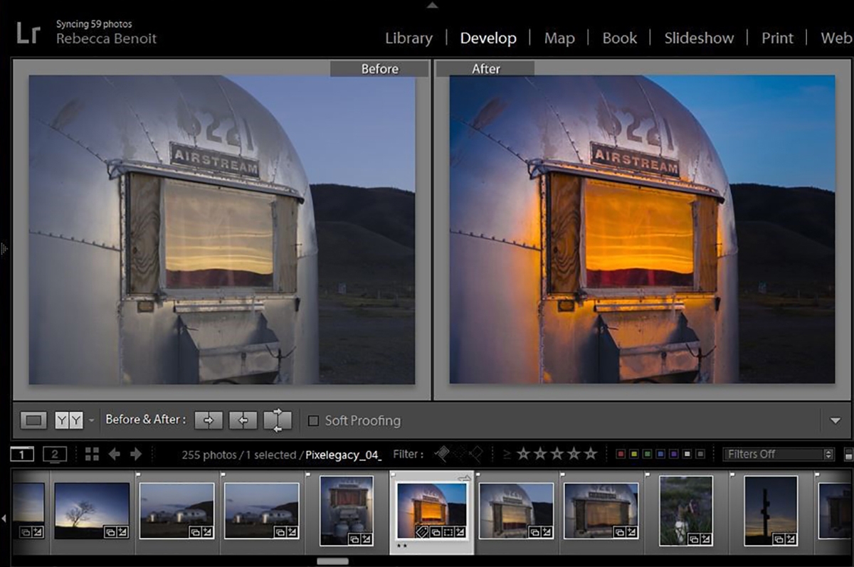Select the Develop module

click(x=488, y=38)
